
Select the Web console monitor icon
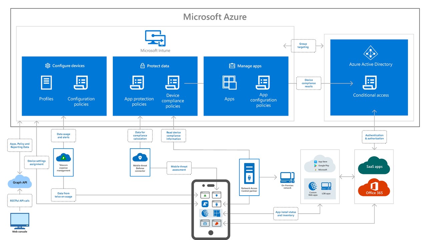pyautogui.click(x=20, y=221)
